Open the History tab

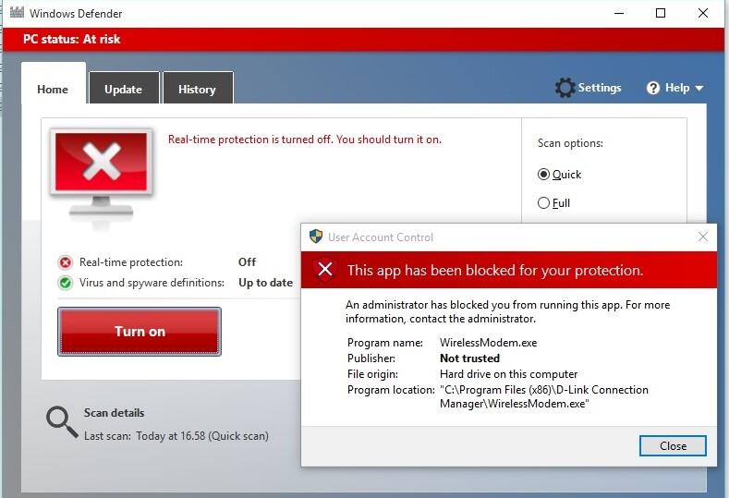click(x=198, y=89)
